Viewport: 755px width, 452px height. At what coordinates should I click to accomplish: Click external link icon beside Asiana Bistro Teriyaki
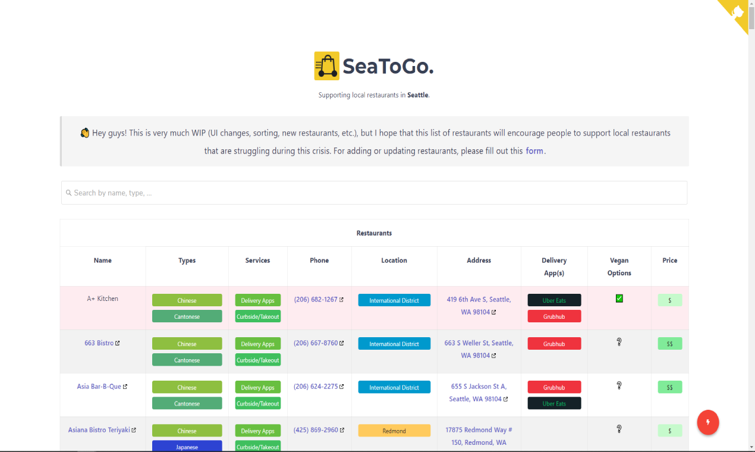[134, 430]
